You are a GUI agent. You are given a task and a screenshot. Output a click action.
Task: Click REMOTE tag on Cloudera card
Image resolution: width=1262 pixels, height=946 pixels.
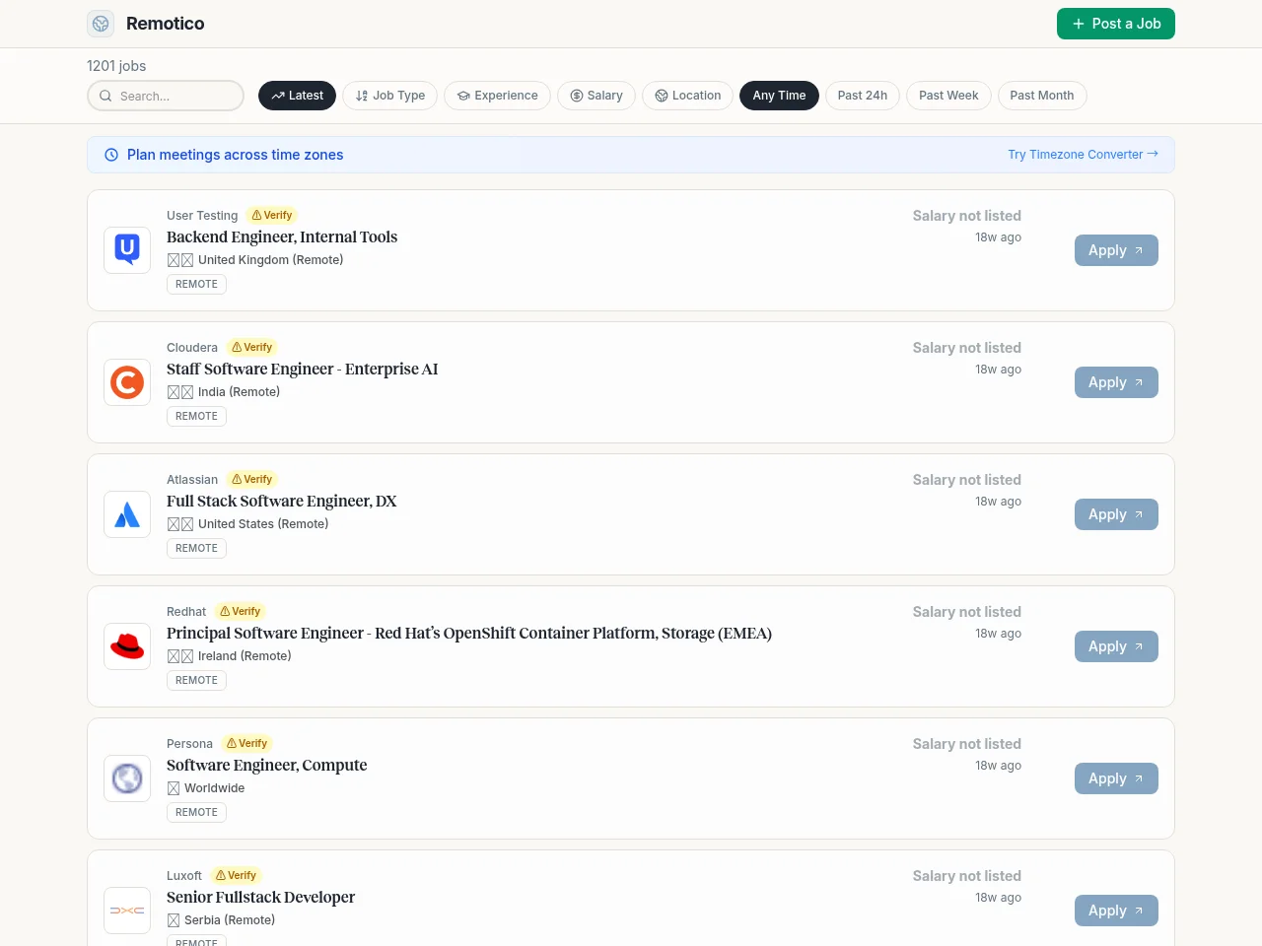(x=196, y=416)
